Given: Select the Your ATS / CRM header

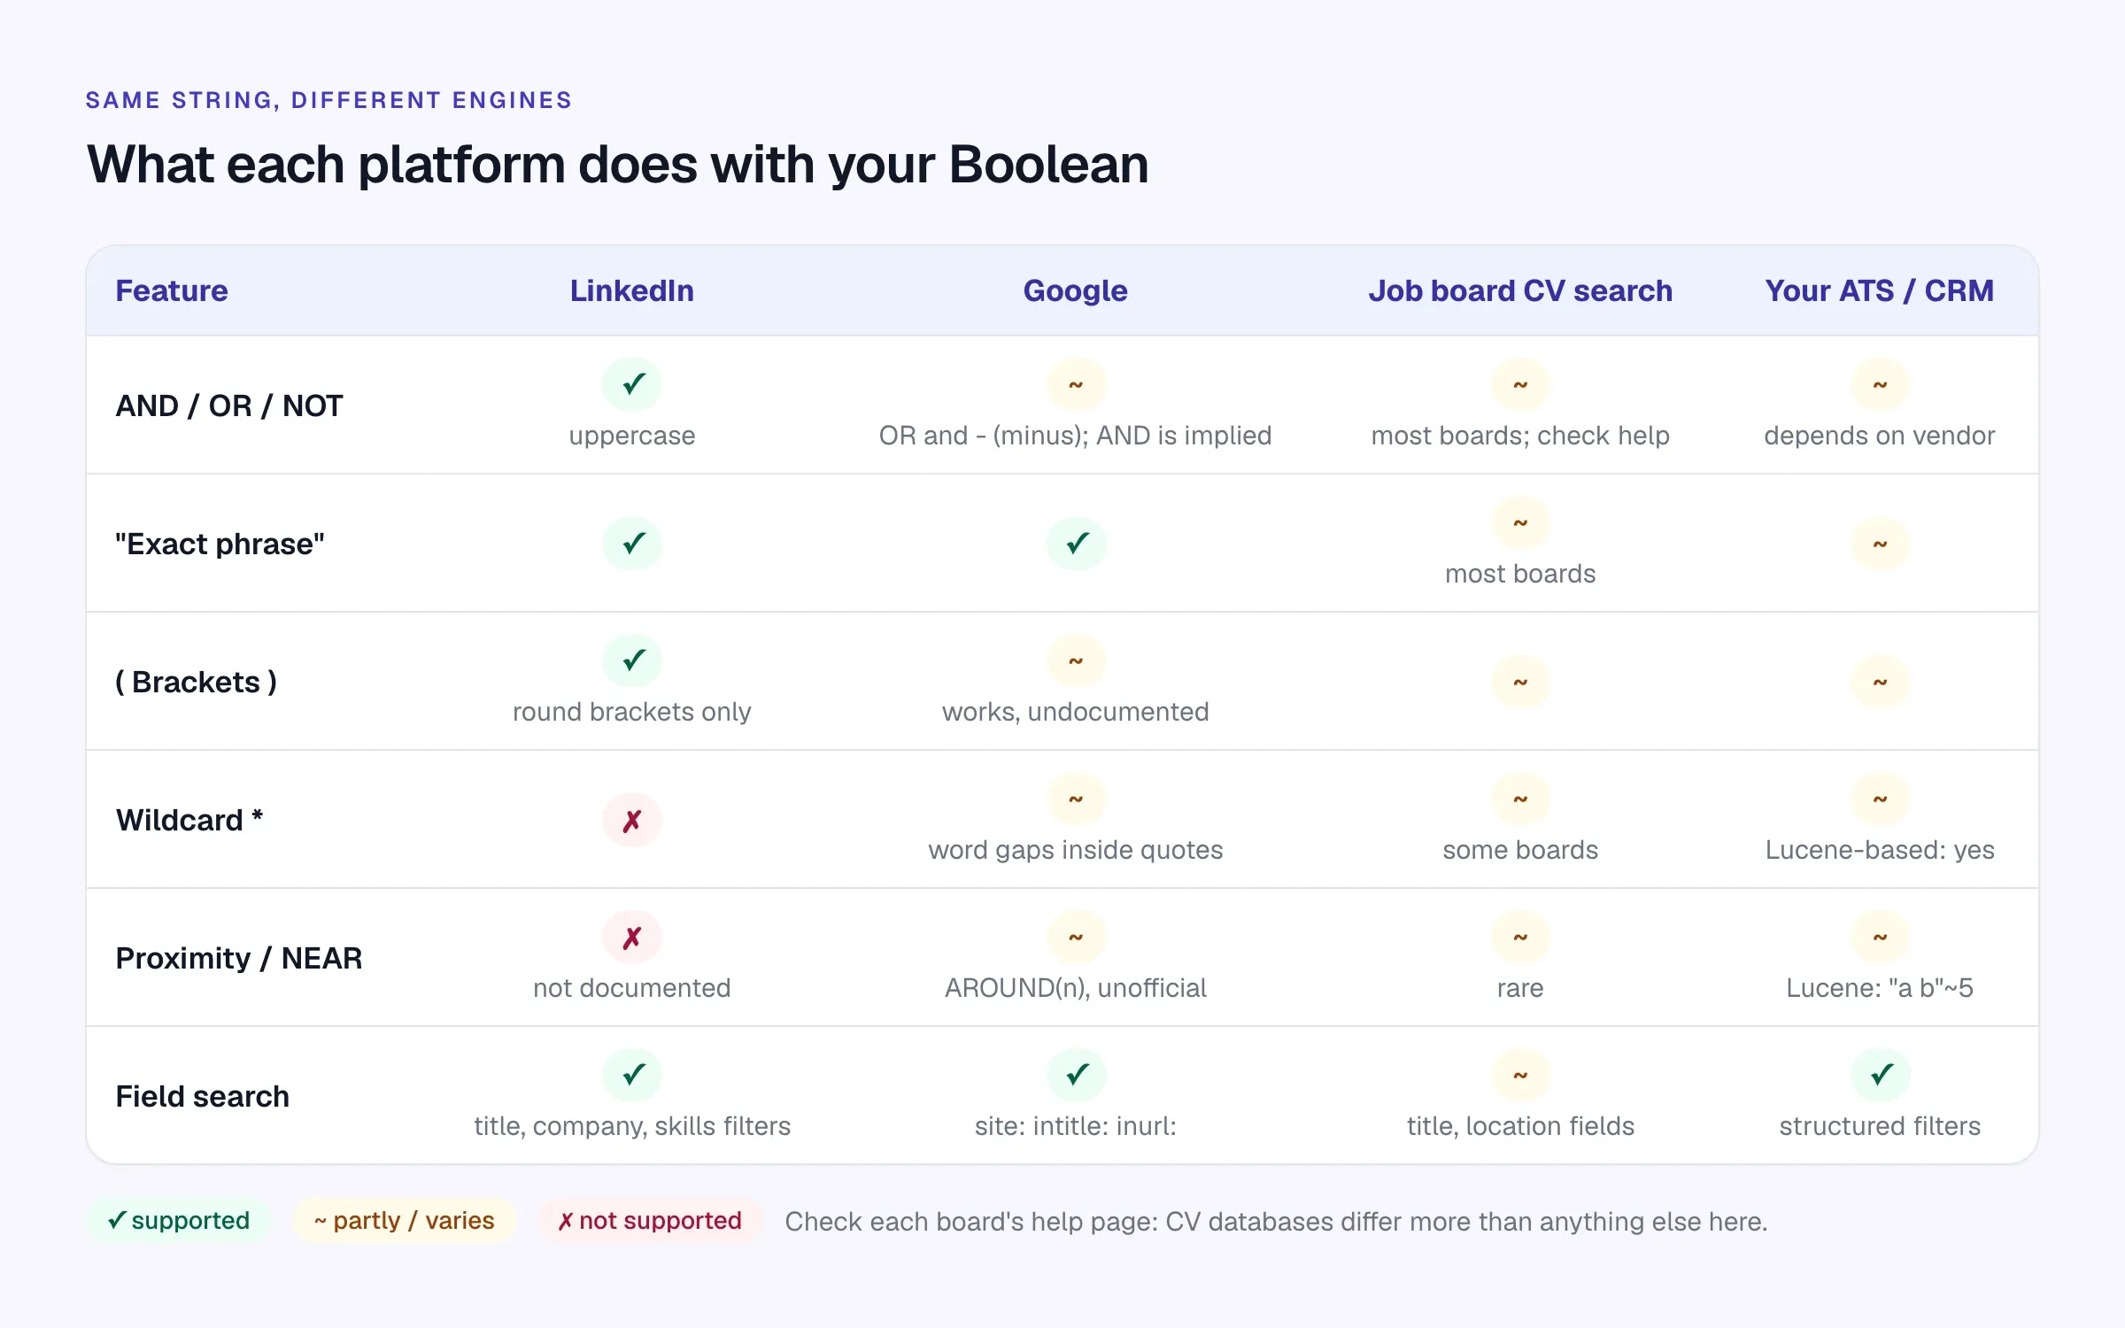Looking at the screenshot, I should [1880, 290].
